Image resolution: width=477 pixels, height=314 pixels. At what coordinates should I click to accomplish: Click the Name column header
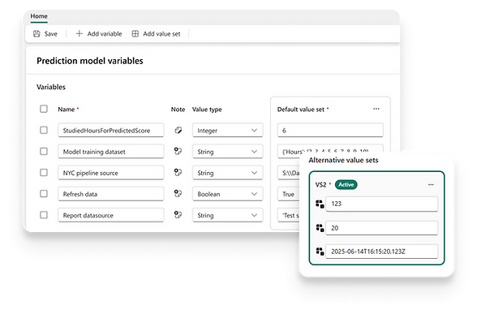(x=67, y=110)
